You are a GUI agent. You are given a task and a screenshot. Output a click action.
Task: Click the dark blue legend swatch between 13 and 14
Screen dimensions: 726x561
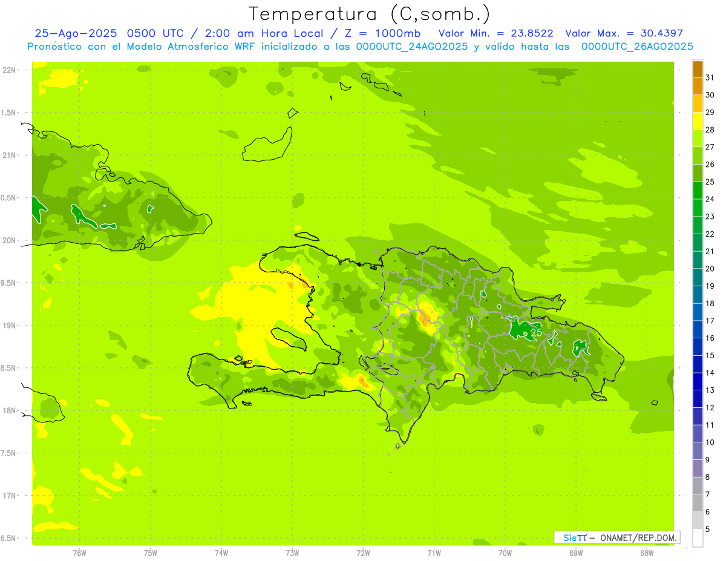coord(698,382)
